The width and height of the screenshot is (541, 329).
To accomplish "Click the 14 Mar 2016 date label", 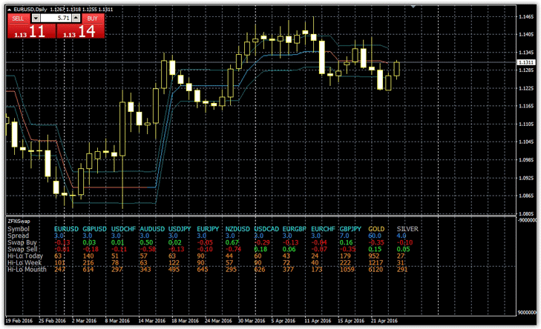I will [151, 322].
